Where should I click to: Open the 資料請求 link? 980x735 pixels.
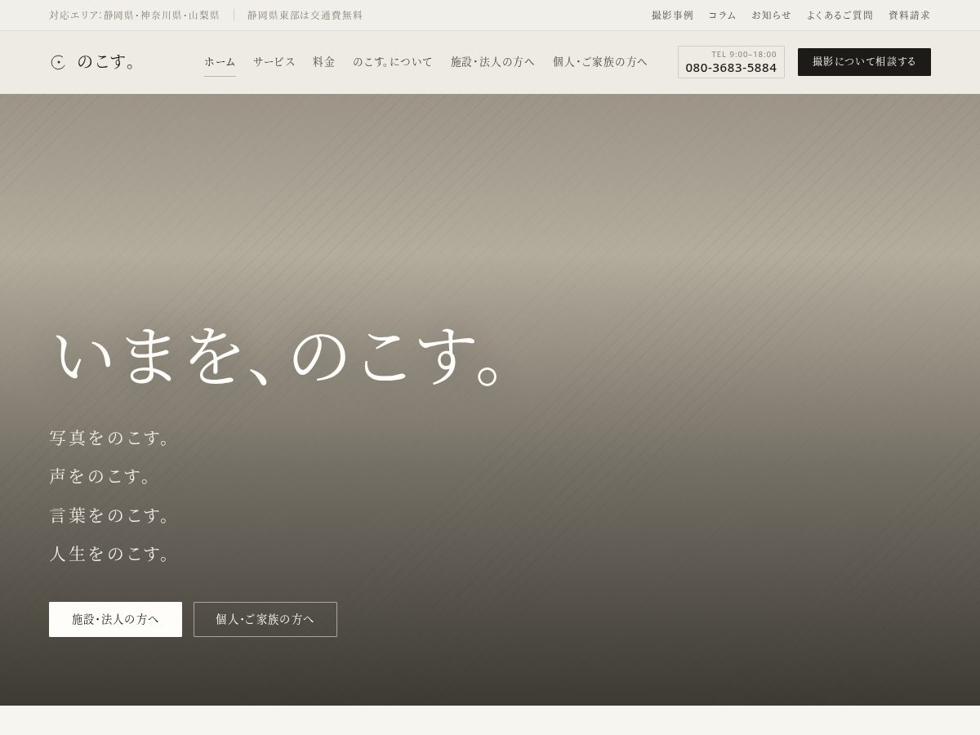pyautogui.click(x=910, y=16)
